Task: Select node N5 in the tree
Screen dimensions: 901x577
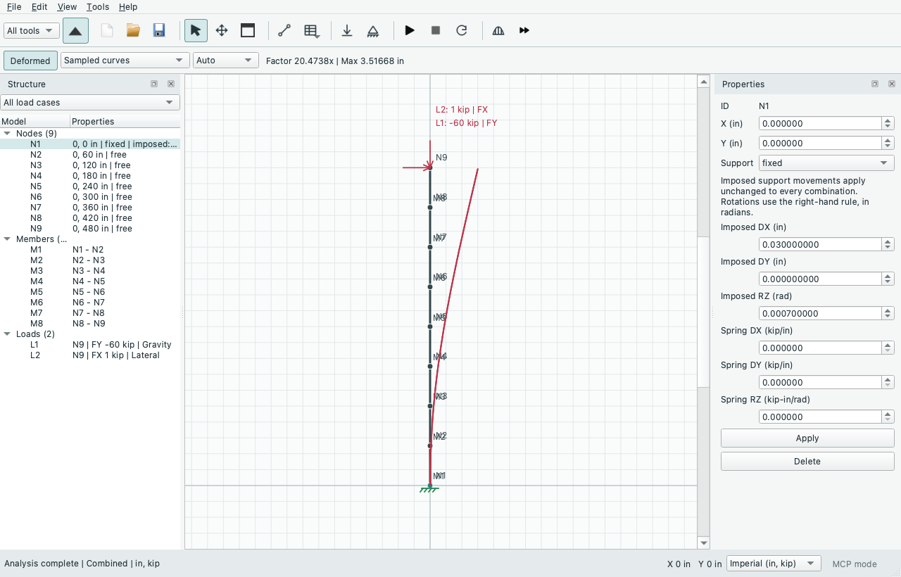Action: click(90, 186)
